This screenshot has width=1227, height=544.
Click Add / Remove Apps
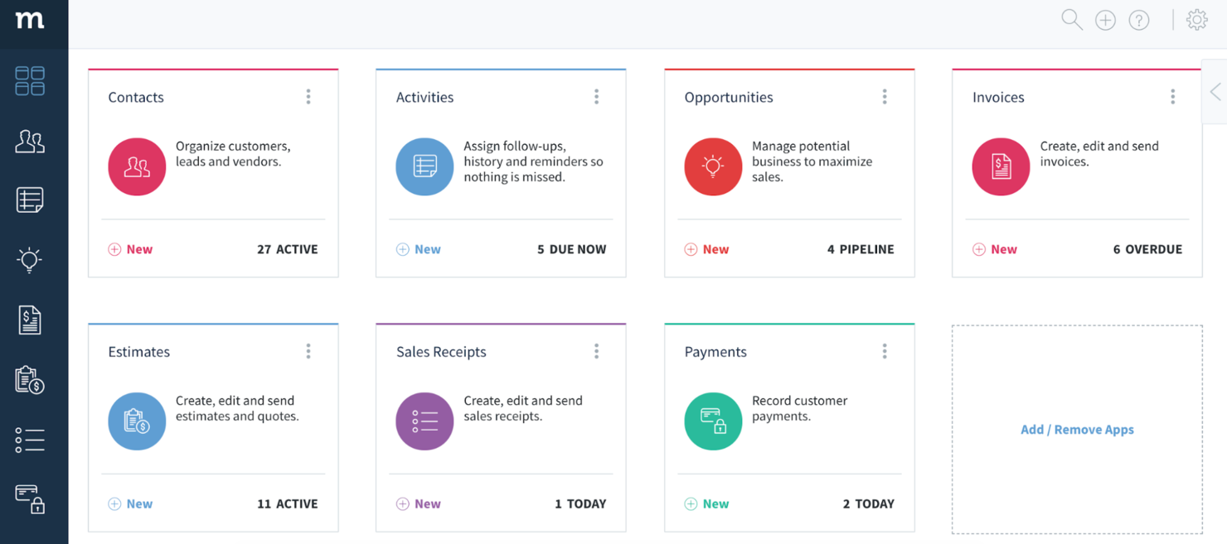(x=1077, y=429)
